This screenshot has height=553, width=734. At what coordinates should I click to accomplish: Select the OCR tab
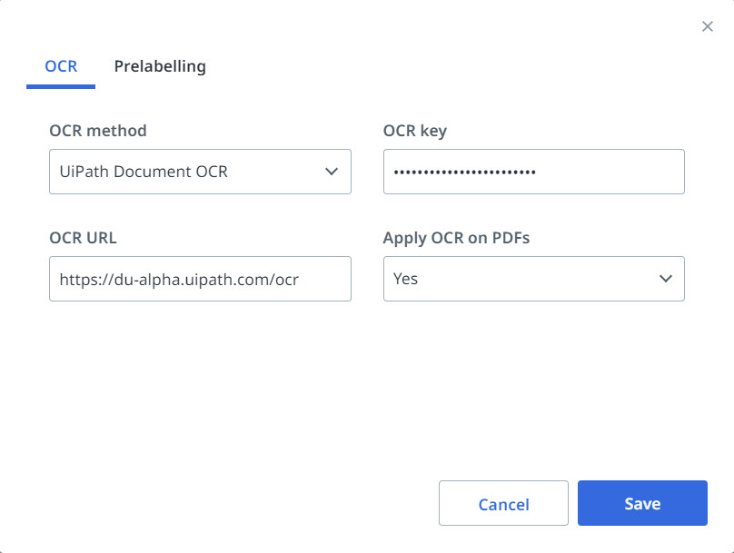[x=60, y=66]
